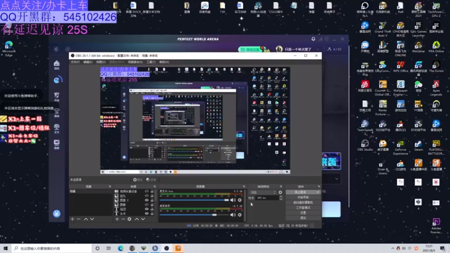
Task: Open 帮助(H) menu in OBS
Action: click(164, 62)
